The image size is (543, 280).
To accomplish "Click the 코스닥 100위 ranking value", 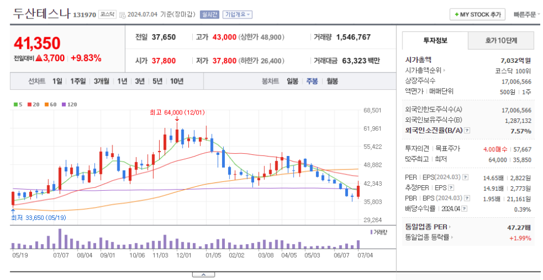I will tap(514, 71).
